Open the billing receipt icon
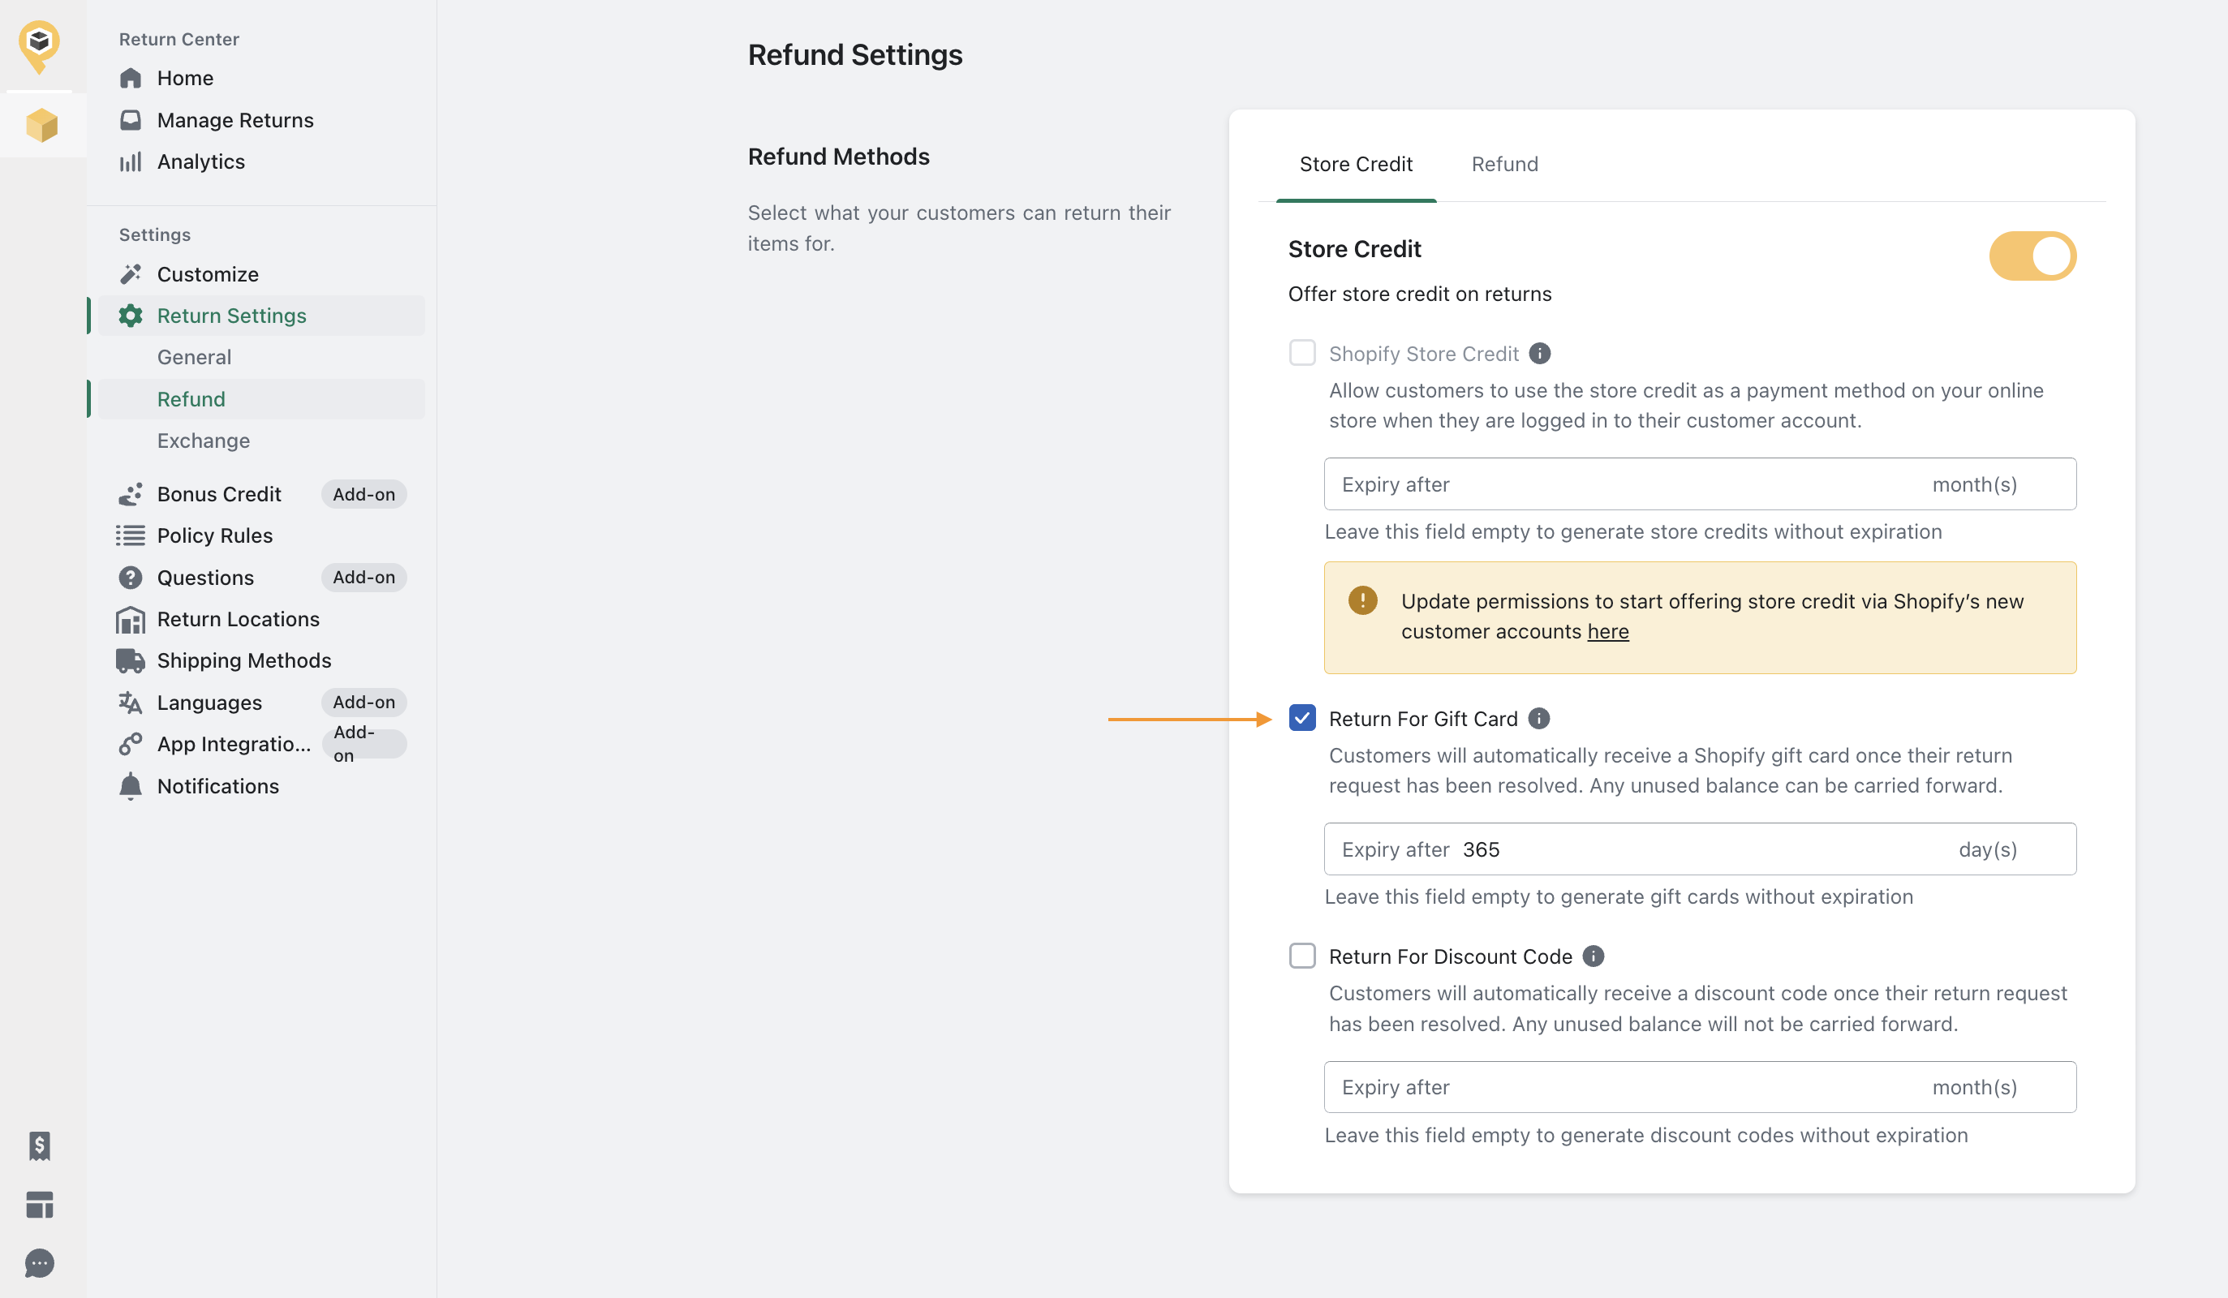2228x1298 pixels. coord(40,1146)
